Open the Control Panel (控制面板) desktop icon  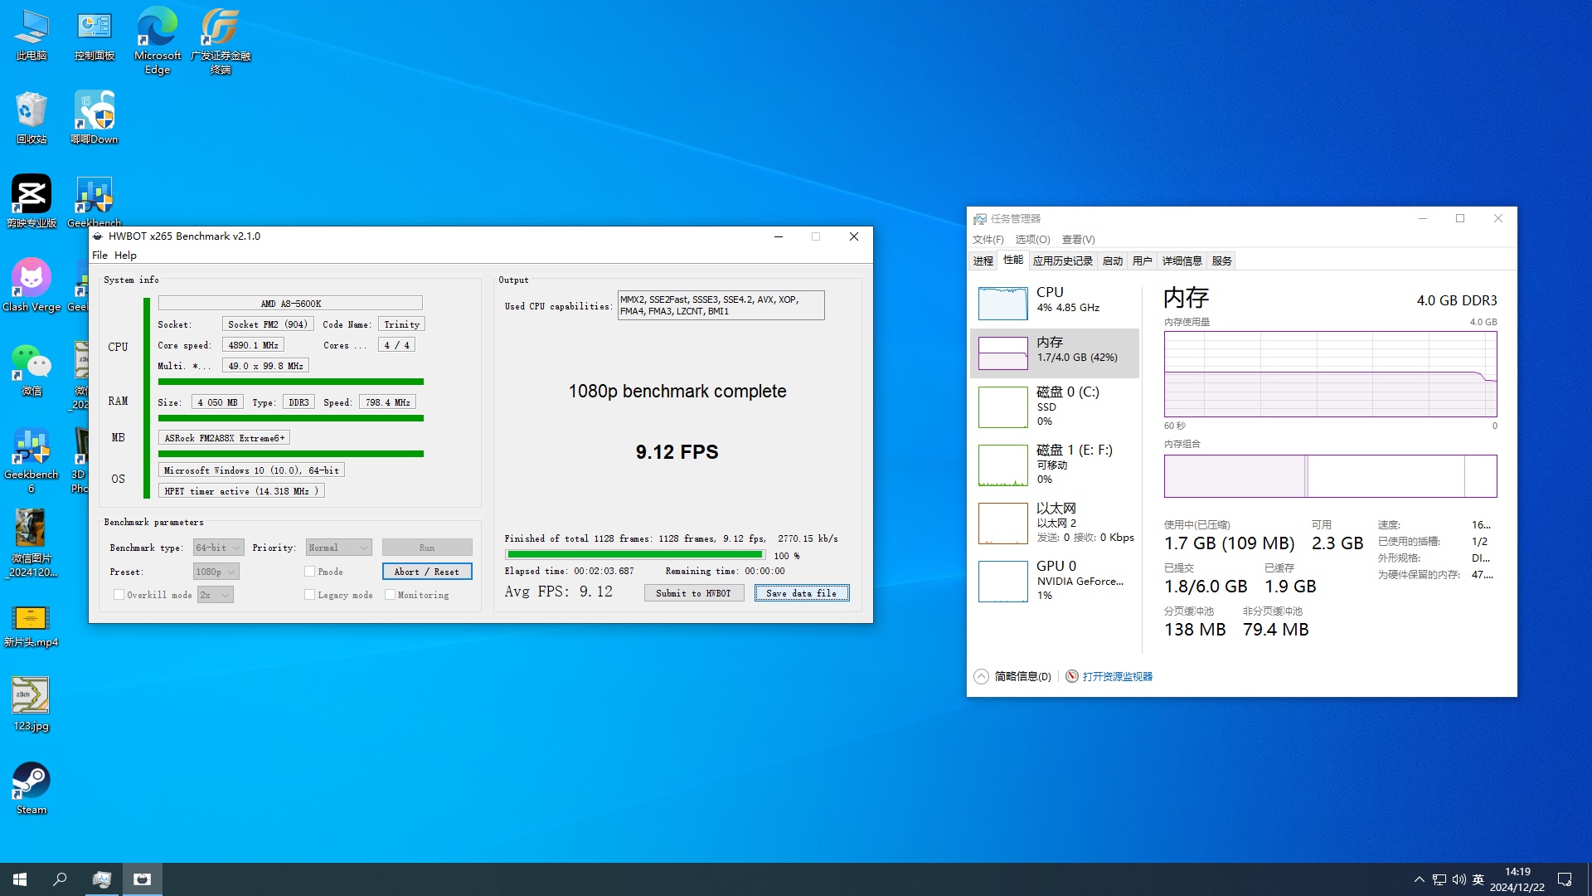[x=95, y=35]
